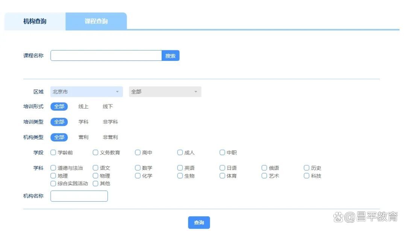This screenshot has height=231, width=406.
Task: Check the 学龄前 checkbox
Action: click(53, 152)
